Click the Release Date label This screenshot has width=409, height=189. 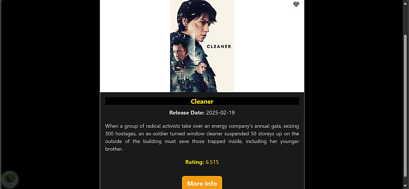click(x=187, y=113)
